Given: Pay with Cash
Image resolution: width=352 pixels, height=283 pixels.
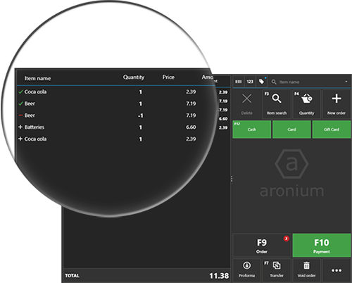Looking at the screenshot, I should (x=252, y=130).
